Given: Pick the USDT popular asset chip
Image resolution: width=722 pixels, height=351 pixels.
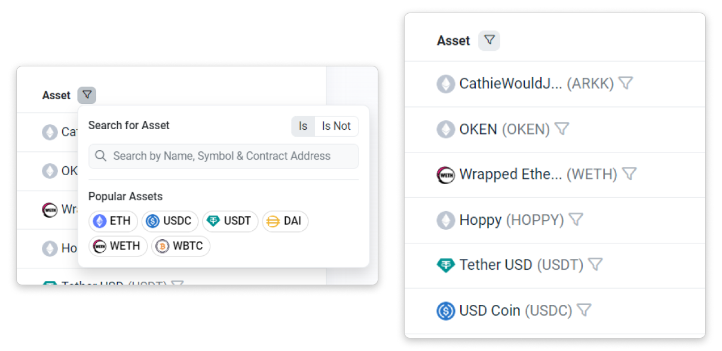Looking at the screenshot, I should point(230,221).
